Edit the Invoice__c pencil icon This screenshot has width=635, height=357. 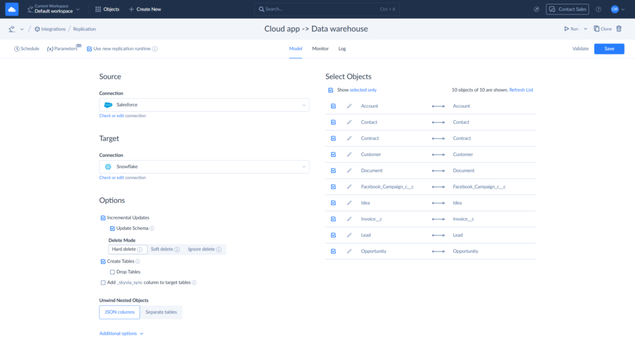[x=349, y=219]
